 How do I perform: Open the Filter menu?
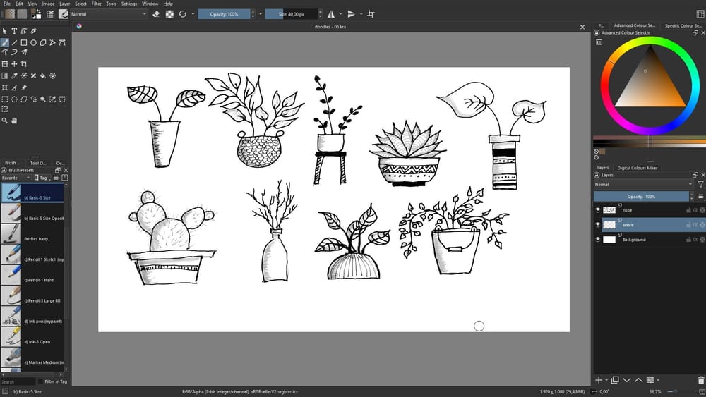point(96,4)
